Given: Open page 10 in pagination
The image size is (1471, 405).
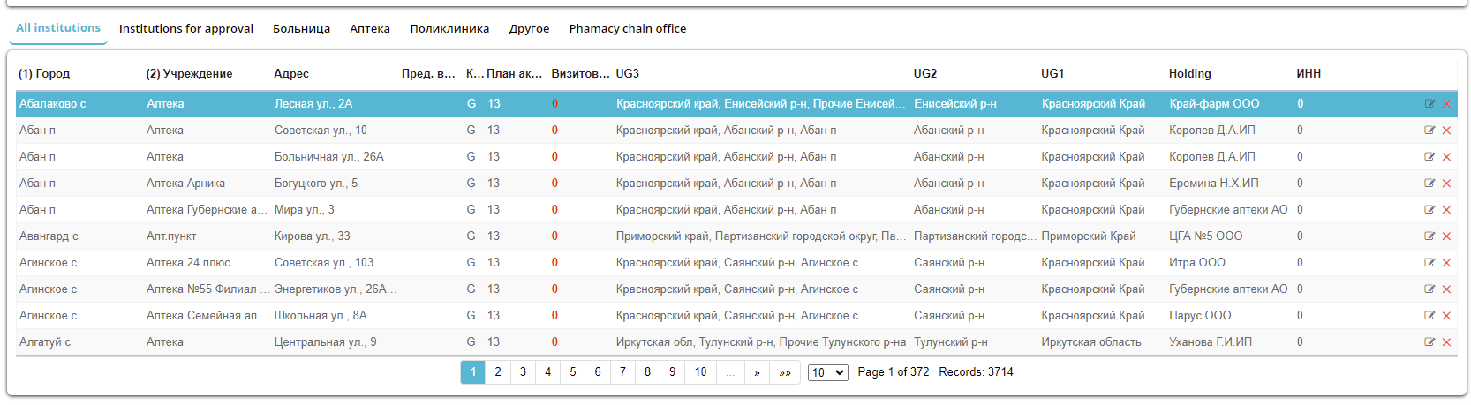Looking at the screenshot, I should click(700, 372).
